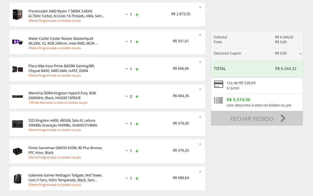Select the memory price R$ 804,36
The height and width of the screenshot is (196, 313).
pyautogui.click(x=181, y=96)
